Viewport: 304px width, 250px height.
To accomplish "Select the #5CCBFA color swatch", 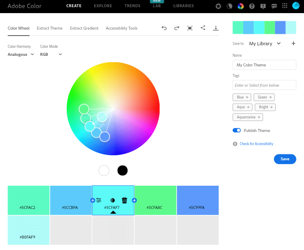I will (71, 200).
